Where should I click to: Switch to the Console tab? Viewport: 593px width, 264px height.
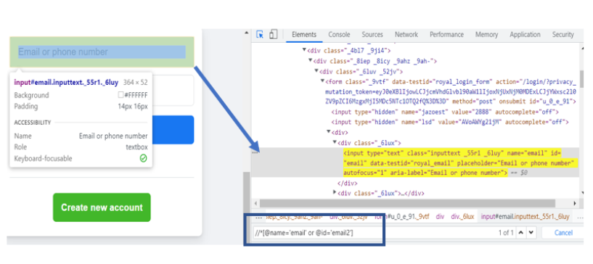pyautogui.click(x=339, y=34)
